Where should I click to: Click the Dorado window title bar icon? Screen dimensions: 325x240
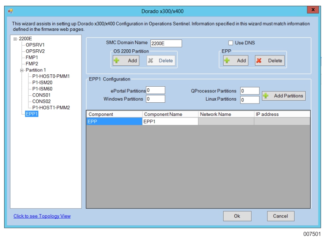pyautogui.click(x=10, y=11)
